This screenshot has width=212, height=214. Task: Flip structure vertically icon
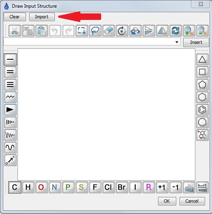coord(149,30)
